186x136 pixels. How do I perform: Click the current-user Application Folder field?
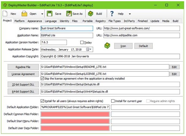[145, 107]
